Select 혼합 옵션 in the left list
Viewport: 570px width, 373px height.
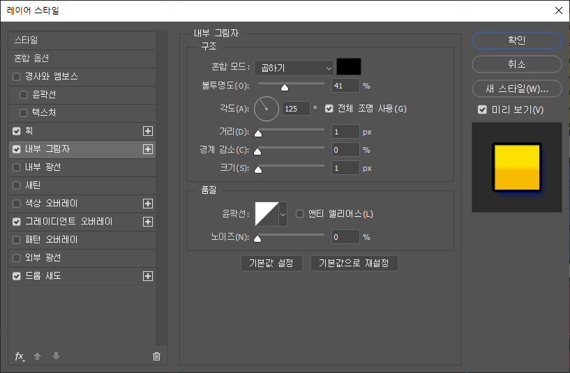(x=82, y=59)
